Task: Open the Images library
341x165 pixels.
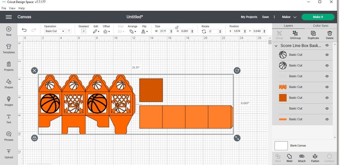Action: tap(9, 99)
